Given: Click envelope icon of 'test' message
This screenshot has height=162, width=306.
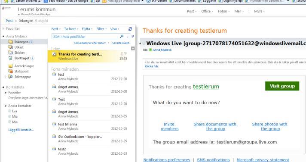Looking at the screenshot, I should (54, 74).
